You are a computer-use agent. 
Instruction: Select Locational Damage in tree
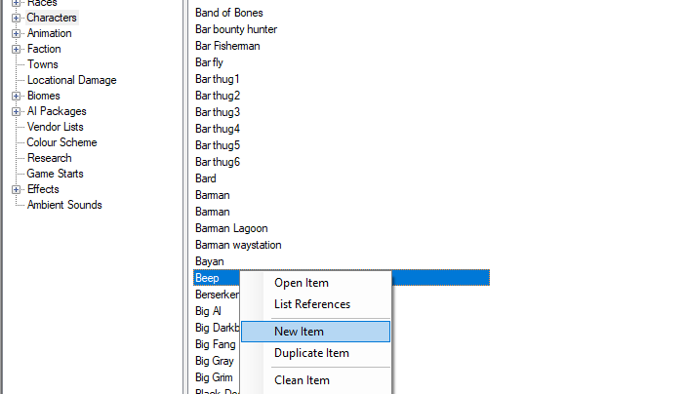pyautogui.click(x=71, y=80)
